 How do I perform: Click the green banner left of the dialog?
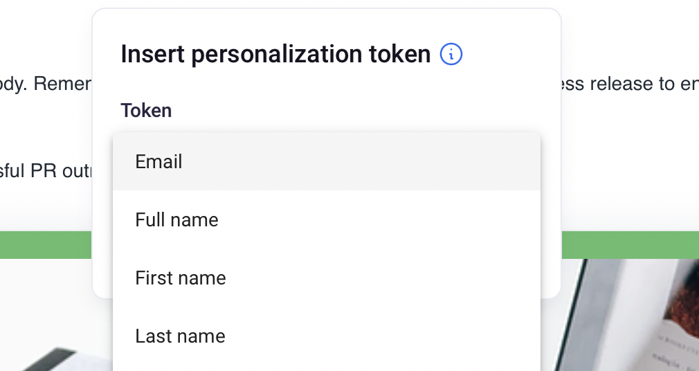coord(46,245)
